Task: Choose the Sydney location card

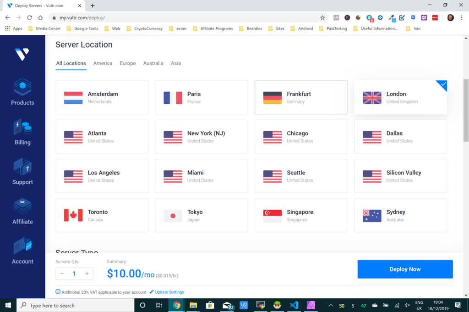Action: click(x=400, y=215)
